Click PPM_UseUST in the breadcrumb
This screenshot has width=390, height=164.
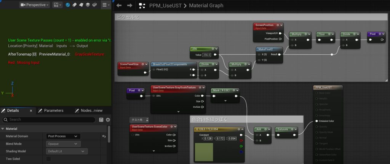(165, 6)
